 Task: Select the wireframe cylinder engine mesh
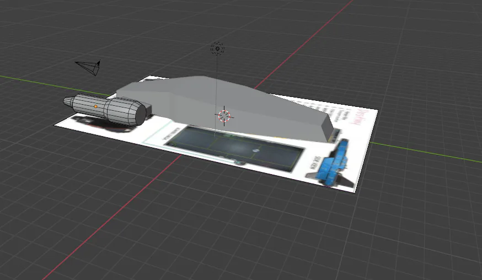(x=105, y=110)
